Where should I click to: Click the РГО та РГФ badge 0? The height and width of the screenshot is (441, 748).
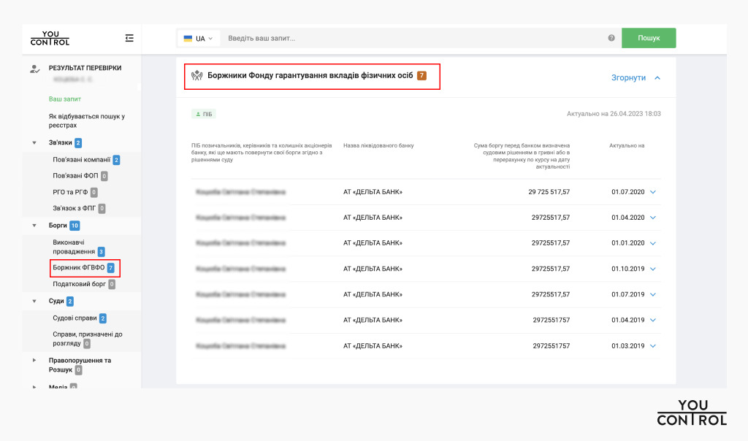click(94, 193)
